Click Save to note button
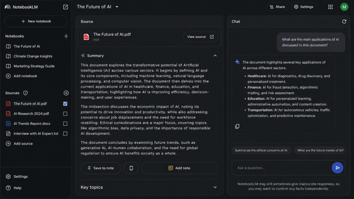The width and height of the screenshot is (354, 199). point(101,168)
